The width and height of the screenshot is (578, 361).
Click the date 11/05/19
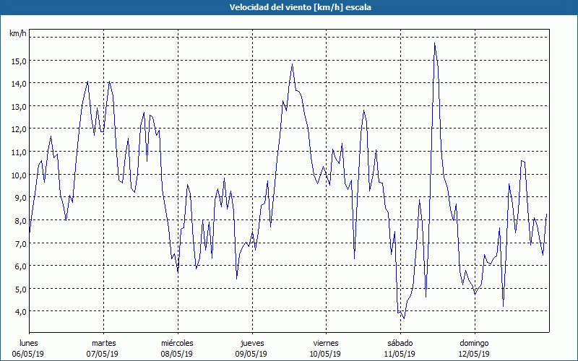point(400,354)
